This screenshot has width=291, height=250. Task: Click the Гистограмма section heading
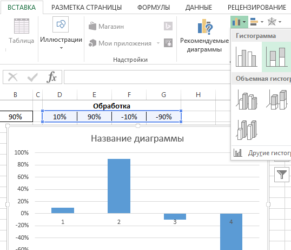pos(256,36)
